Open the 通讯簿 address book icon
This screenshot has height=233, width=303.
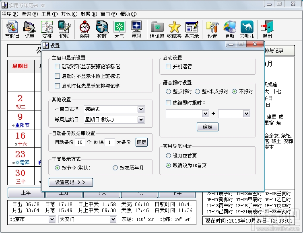click(157, 29)
